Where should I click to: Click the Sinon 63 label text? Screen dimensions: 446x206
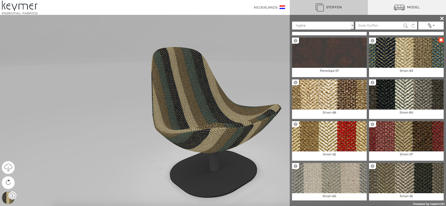point(406,71)
